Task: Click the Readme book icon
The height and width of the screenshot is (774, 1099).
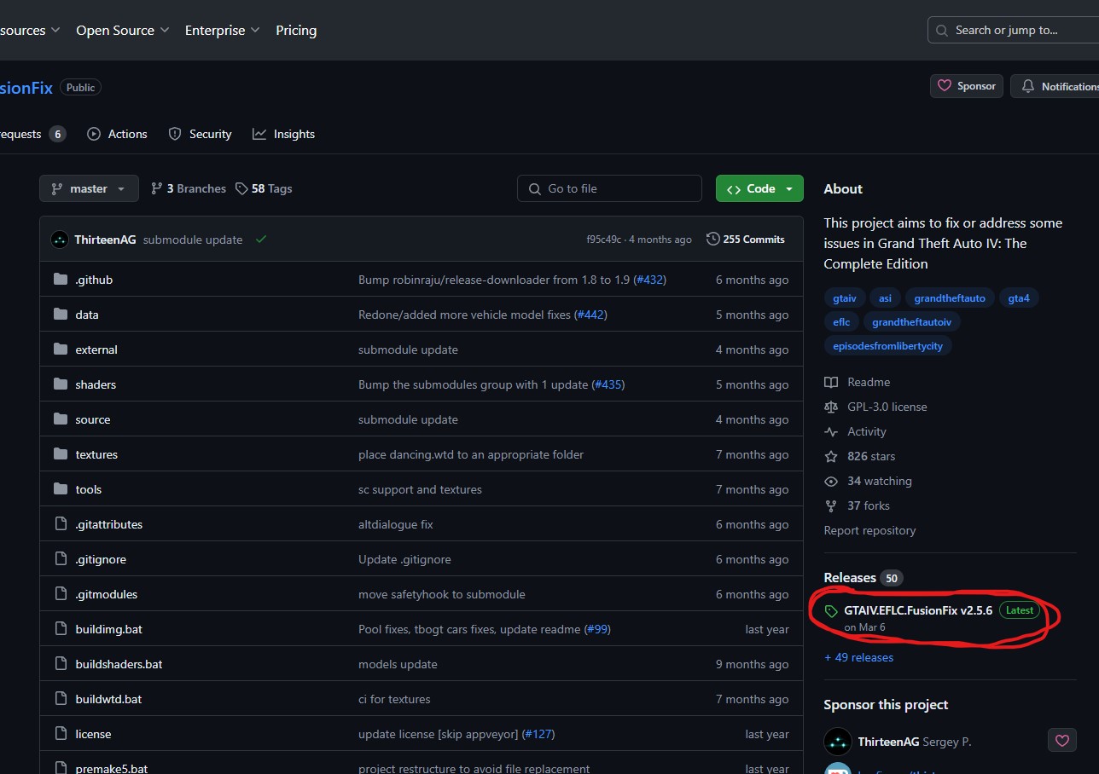Action: 831,382
